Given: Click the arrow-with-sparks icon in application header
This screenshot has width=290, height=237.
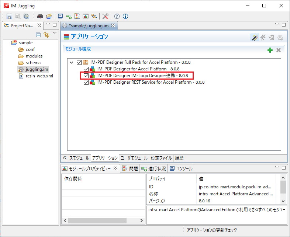Looking at the screenshot, I should tap(263, 38).
